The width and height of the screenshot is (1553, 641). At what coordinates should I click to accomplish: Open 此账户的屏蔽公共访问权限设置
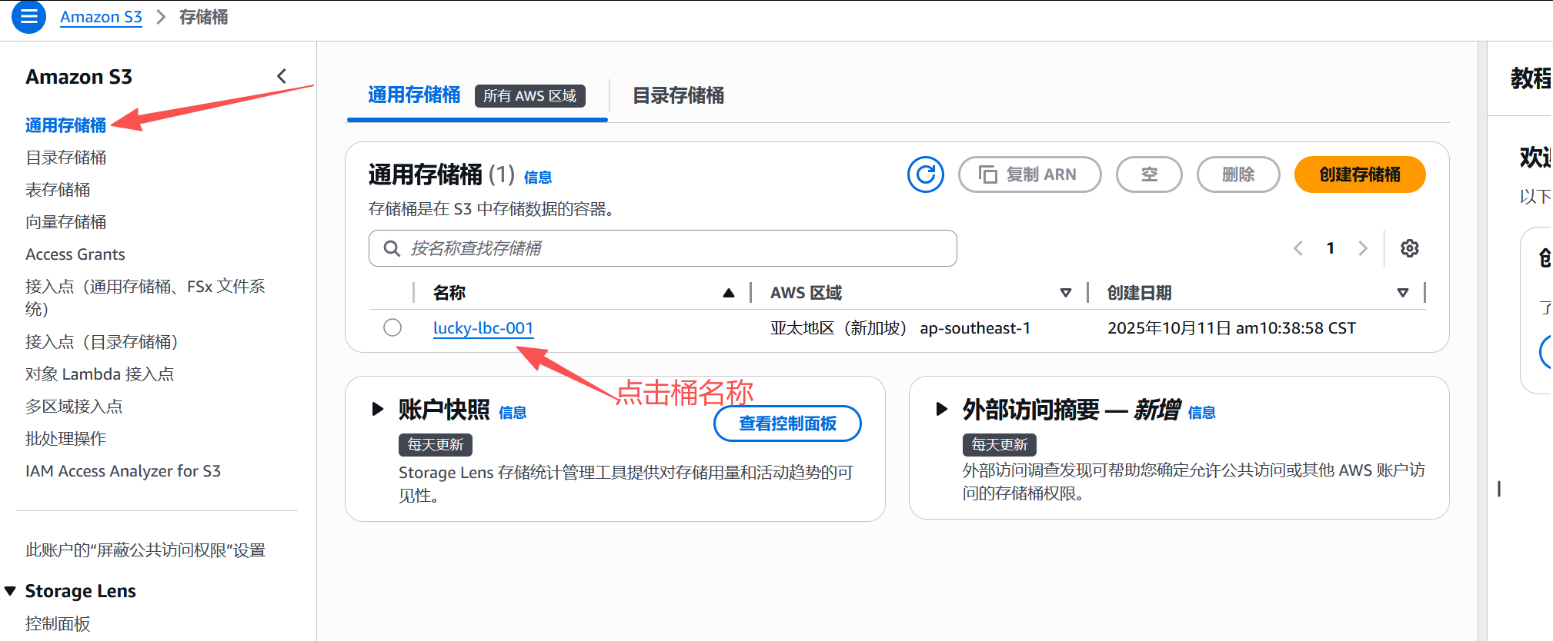145,550
